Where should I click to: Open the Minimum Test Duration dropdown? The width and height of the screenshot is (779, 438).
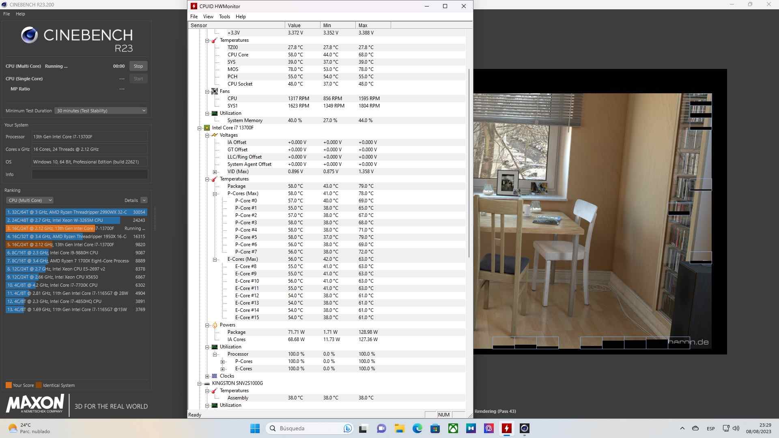pos(101,111)
